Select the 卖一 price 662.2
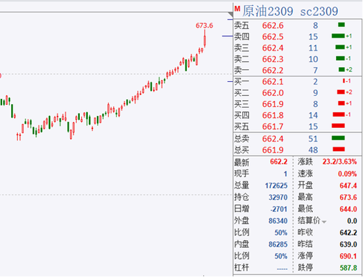This screenshot has width=363, height=277. click(273, 70)
